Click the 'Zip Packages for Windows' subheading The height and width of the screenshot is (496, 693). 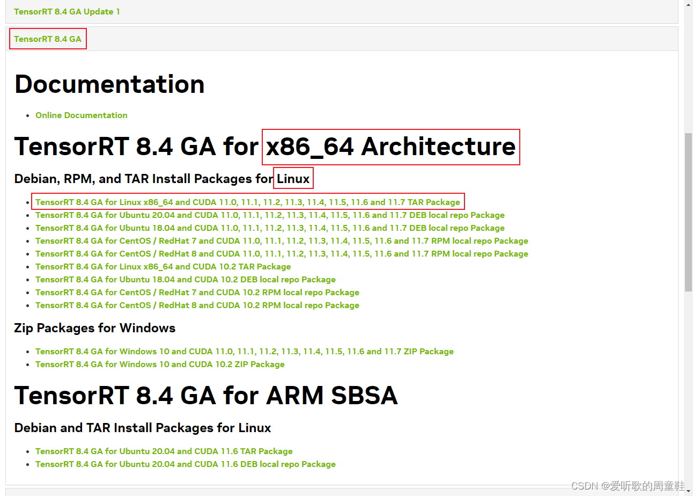click(95, 327)
